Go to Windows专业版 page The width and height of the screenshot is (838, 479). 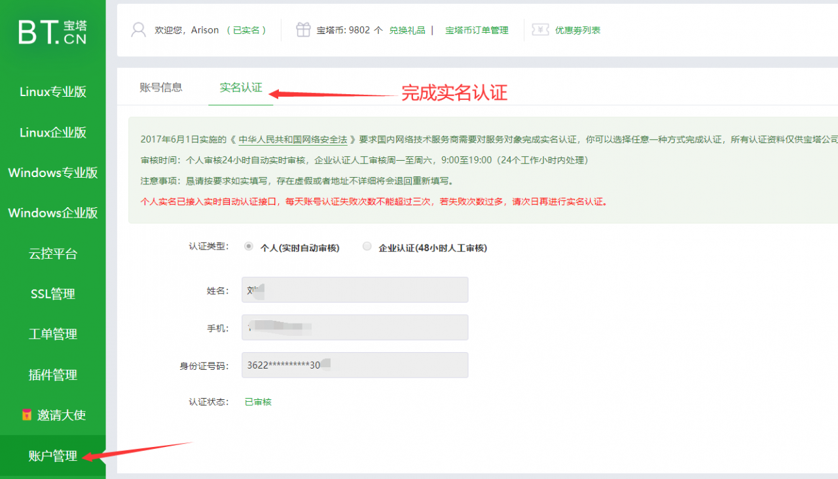click(53, 173)
